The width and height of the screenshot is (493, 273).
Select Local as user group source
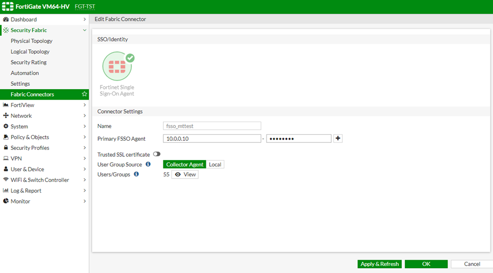215,164
